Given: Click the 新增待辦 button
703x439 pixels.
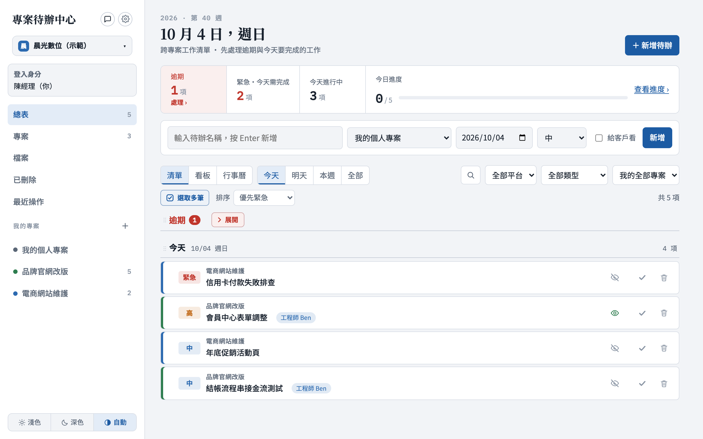Looking at the screenshot, I should (x=652, y=45).
